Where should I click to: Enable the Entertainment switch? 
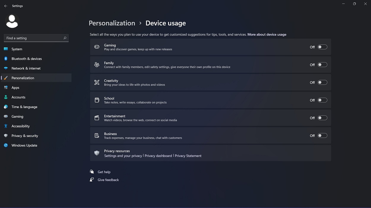coord(323,118)
